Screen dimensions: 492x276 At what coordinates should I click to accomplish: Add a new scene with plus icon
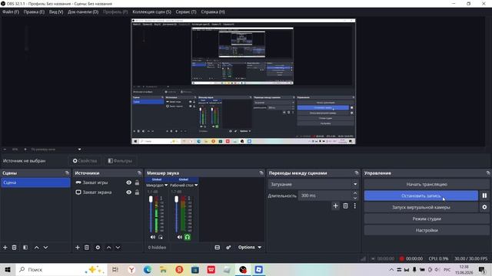(5, 247)
